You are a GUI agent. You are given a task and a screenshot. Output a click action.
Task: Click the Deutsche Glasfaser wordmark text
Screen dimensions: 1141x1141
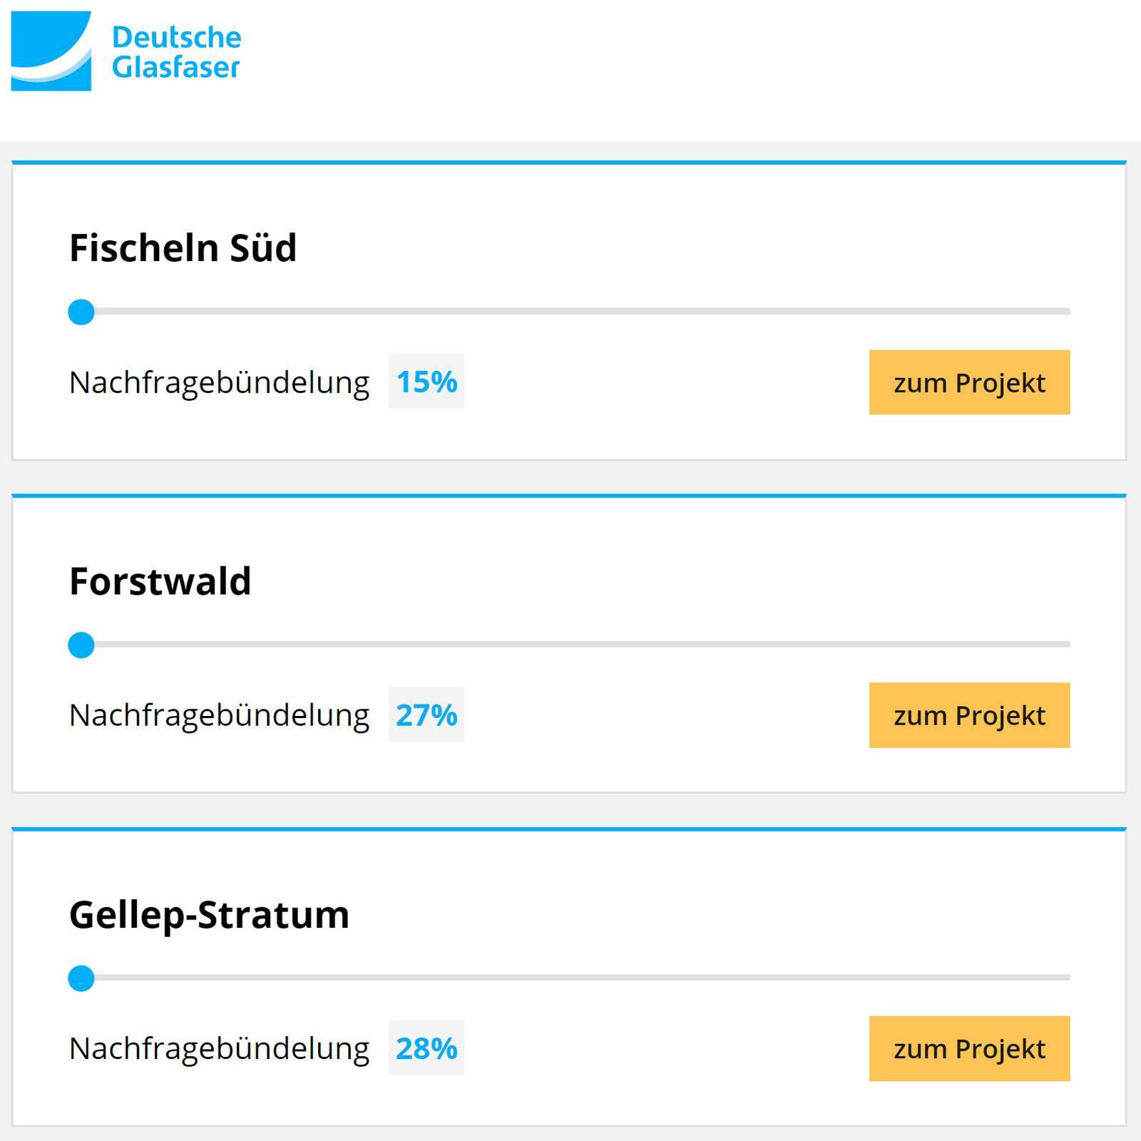[x=177, y=51]
